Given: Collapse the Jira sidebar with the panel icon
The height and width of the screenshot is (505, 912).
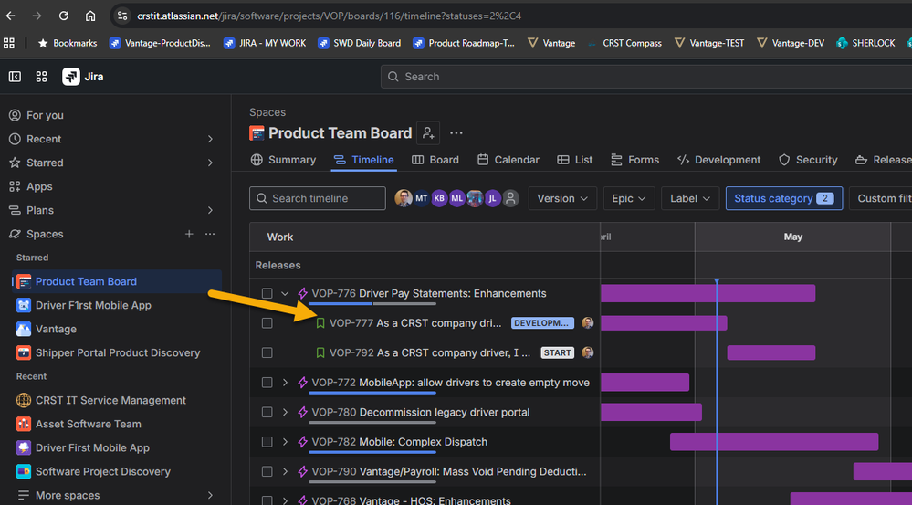Looking at the screenshot, I should pos(16,77).
